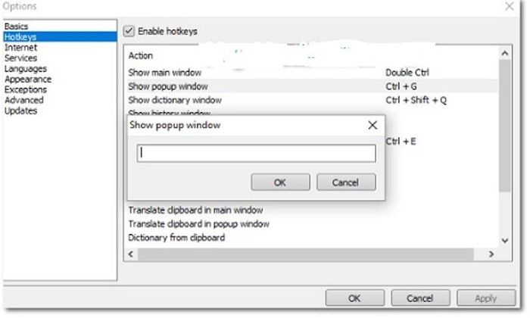Click the scroll down arrow in actions list
The width and height of the screenshot is (530, 318).
(505, 241)
